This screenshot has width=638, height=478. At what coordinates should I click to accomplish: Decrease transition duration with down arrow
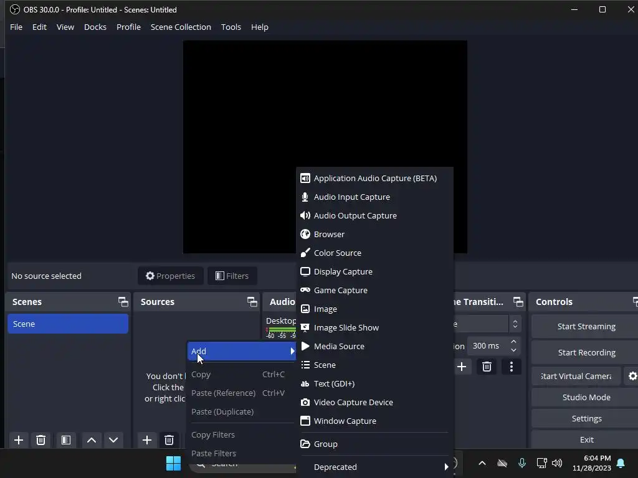pyautogui.click(x=513, y=350)
